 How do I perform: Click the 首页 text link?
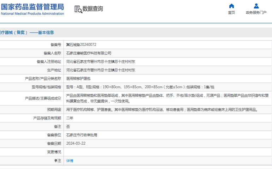(x=231, y=12)
